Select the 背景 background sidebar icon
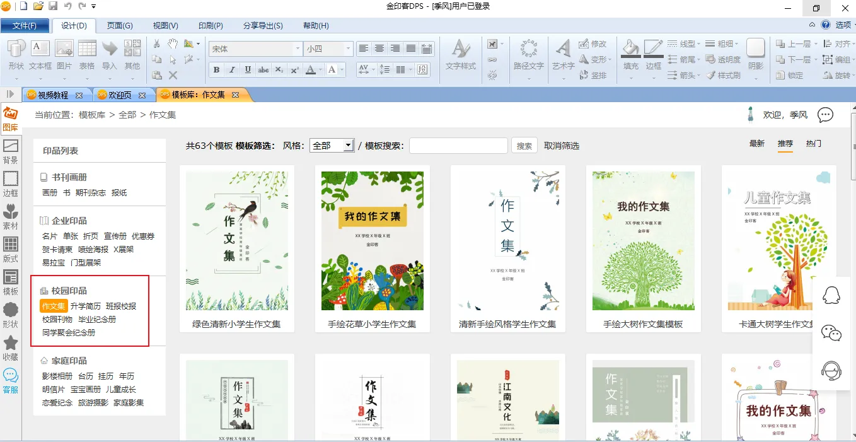 click(11, 151)
